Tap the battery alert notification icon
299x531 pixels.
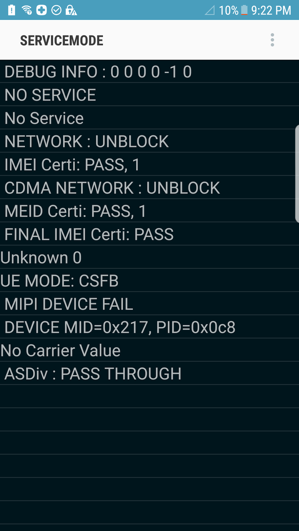pyautogui.click(x=12, y=10)
